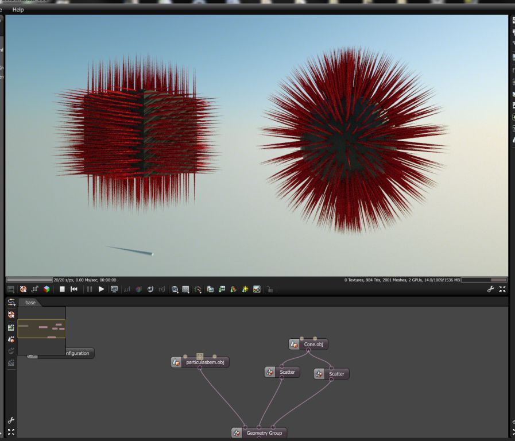This screenshot has width=515, height=441.
Task: Toggle greyed material preview icon
Action: [11, 351]
